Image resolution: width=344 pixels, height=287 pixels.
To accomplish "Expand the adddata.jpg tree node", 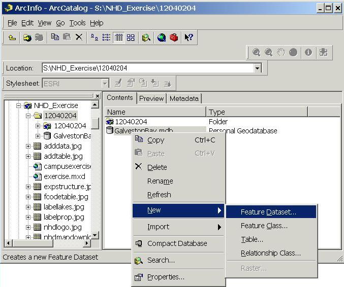I will 29,146.
